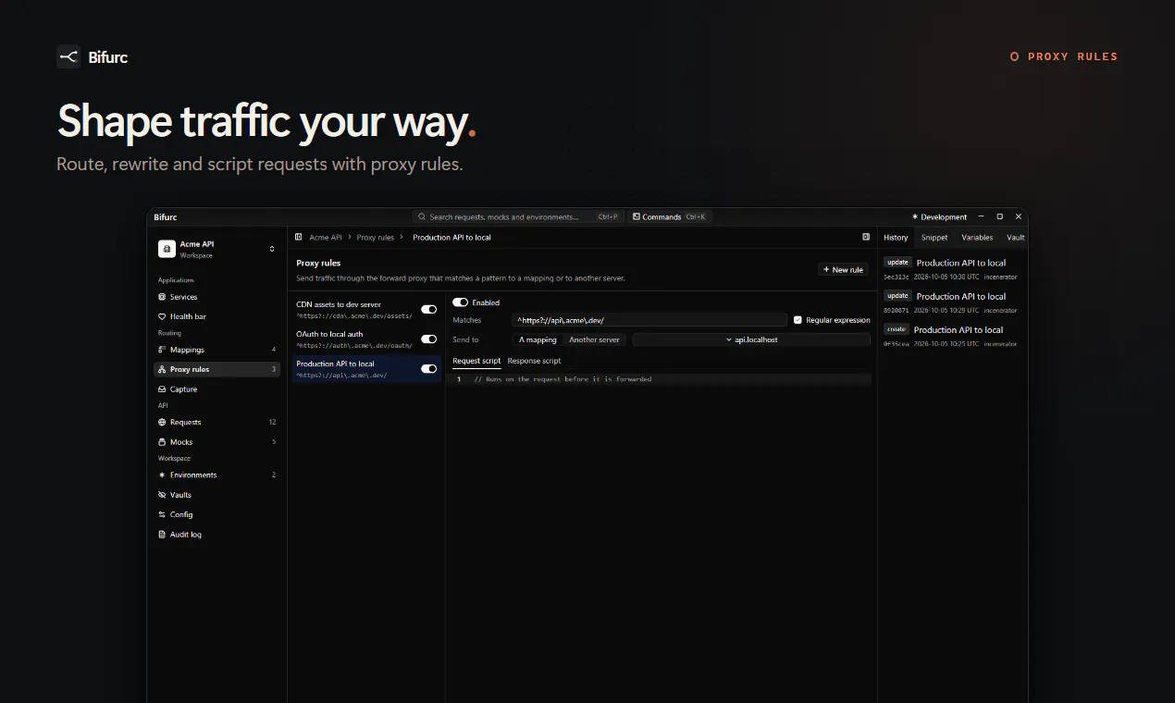
Task: Click the Acme API workspace avatar icon
Action: (x=167, y=249)
